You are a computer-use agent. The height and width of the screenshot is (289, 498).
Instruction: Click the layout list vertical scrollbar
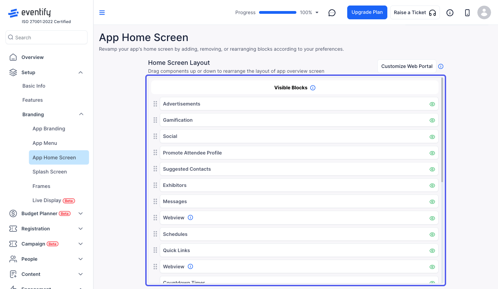442,130
